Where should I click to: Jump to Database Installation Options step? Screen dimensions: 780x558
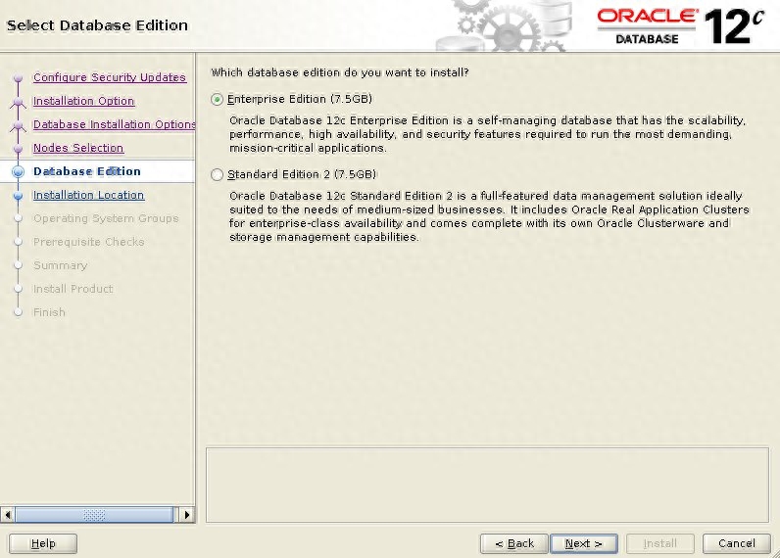pos(114,124)
